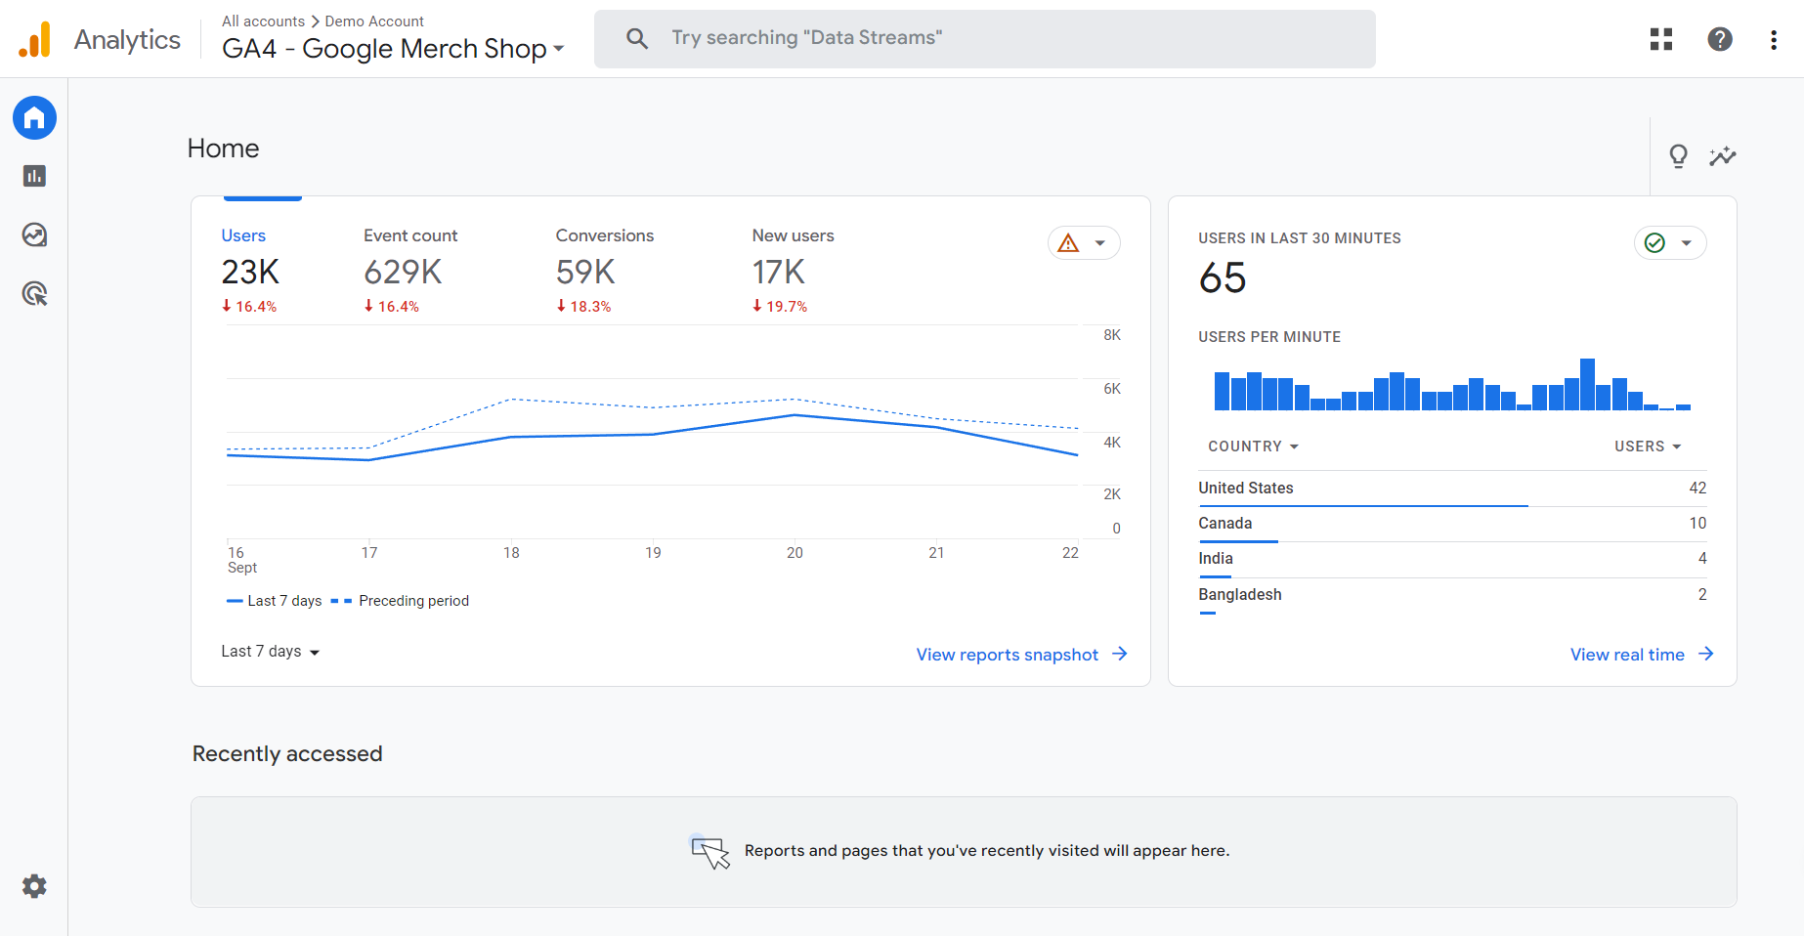Click the data quality warning triangle icon
Viewport: 1804px width, 936px height.
(1069, 243)
